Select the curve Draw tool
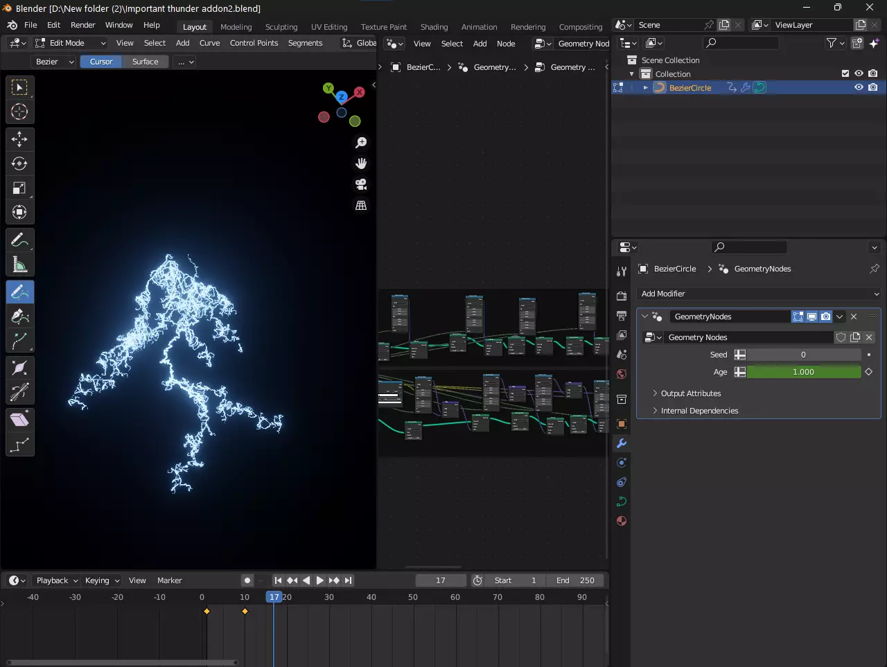This screenshot has width=887, height=667. pos(19,292)
